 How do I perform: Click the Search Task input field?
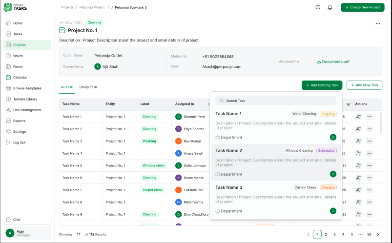coord(276,101)
